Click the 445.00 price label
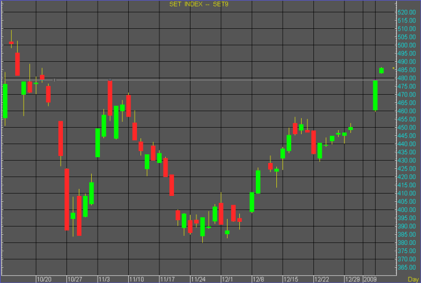 tap(407, 136)
